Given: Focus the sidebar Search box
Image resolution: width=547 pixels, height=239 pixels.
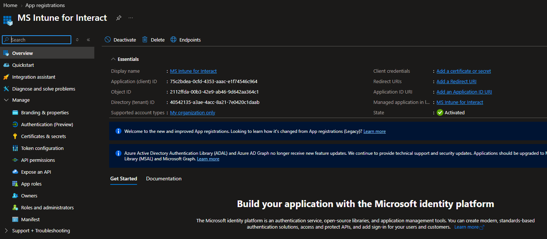Looking at the screenshot, I should tap(36, 40).
